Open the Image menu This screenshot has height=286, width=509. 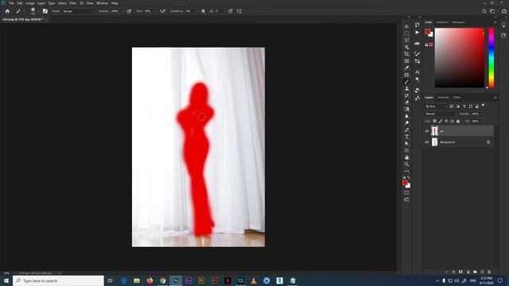(x=30, y=3)
